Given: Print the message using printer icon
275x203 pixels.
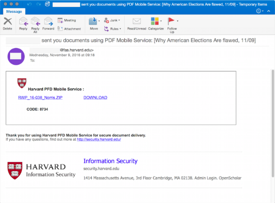Looking at the screenshot, I should coord(48,4).
